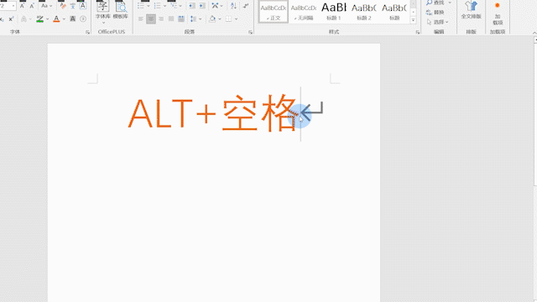Open Find (查找) search
Screen dimensions: 537x302
click(x=435, y=3)
